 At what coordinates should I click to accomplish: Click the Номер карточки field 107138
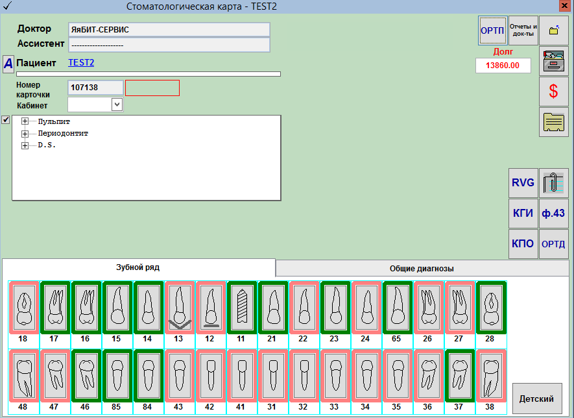(x=95, y=88)
